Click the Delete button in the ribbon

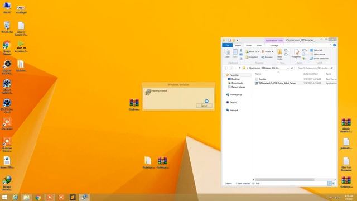tap(266, 52)
